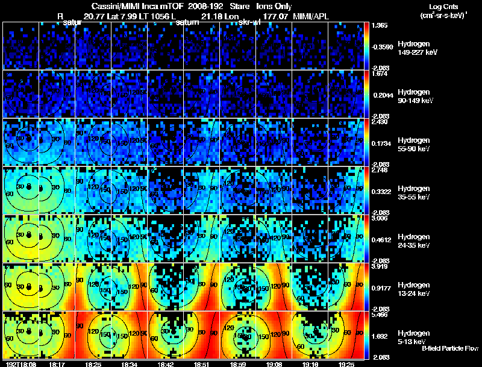Click the 0.2044 color scale value
Image resolution: width=482 pixels, height=367 pixels.
pyautogui.click(x=383, y=95)
